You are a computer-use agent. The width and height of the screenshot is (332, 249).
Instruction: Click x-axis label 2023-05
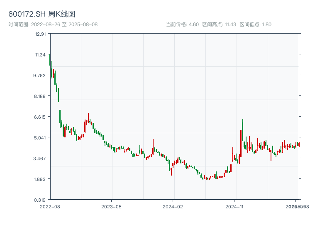111,207
